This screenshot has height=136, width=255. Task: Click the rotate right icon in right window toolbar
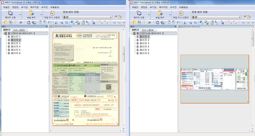click(x=169, y=23)
